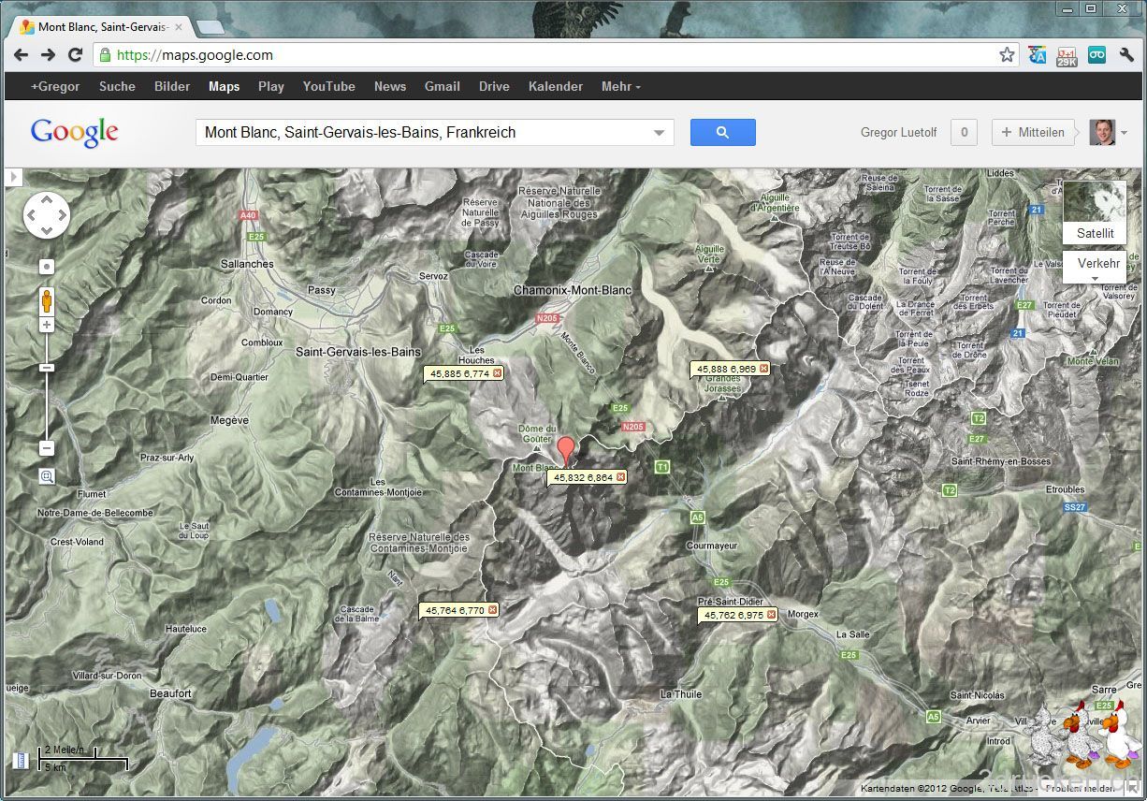The image size is (1147, 801).
Task: Click the my-location circle button
Action: tap(46, 267)
